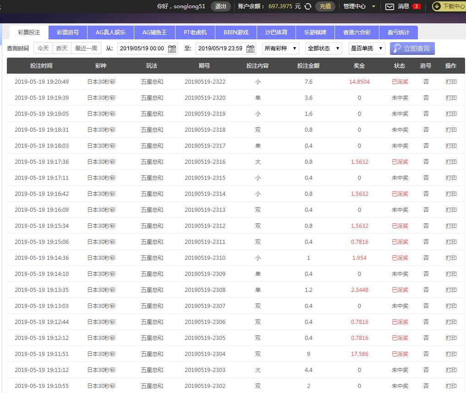The image size is (466, 393).
Task: Click the 立即查询 search button
Action: click(x=412, y=48)
